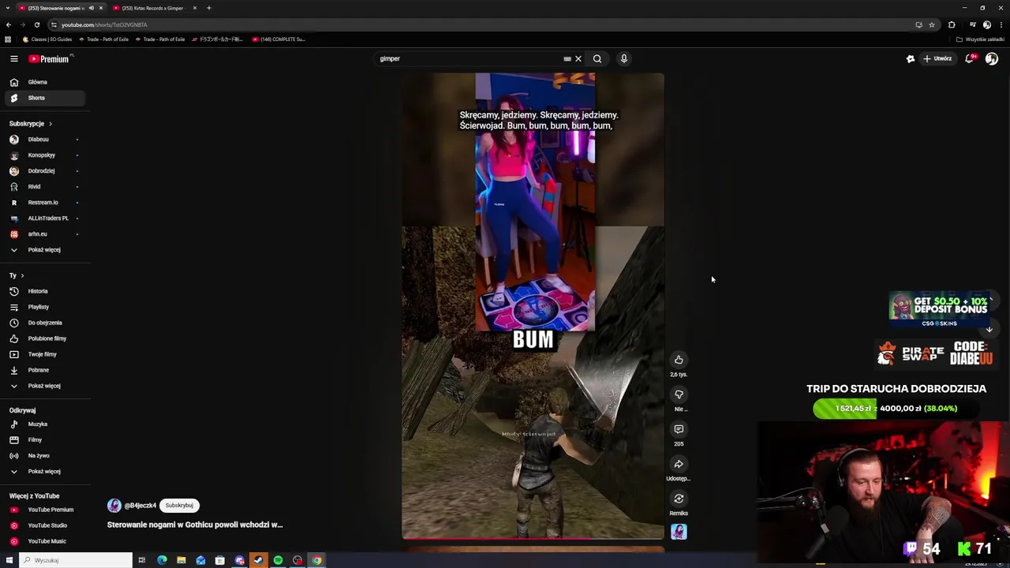Open YouTube Music link
Image resolution: width=1010 pixels, height=568 pixels.
pyautogui.click(x=45, y=541)
